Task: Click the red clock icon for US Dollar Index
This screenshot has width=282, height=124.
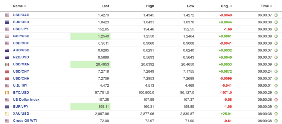Action: [x=276, y=100]
